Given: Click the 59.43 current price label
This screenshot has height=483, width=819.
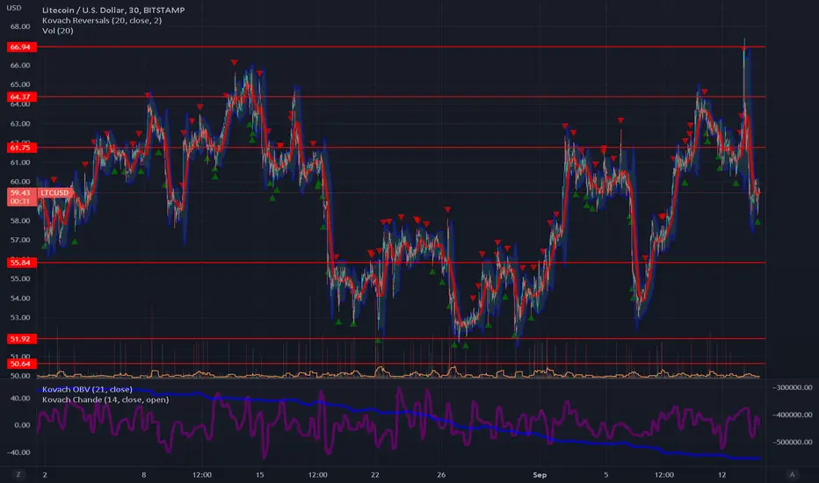Looking at the screenshot, I should [x=21, y=197].
